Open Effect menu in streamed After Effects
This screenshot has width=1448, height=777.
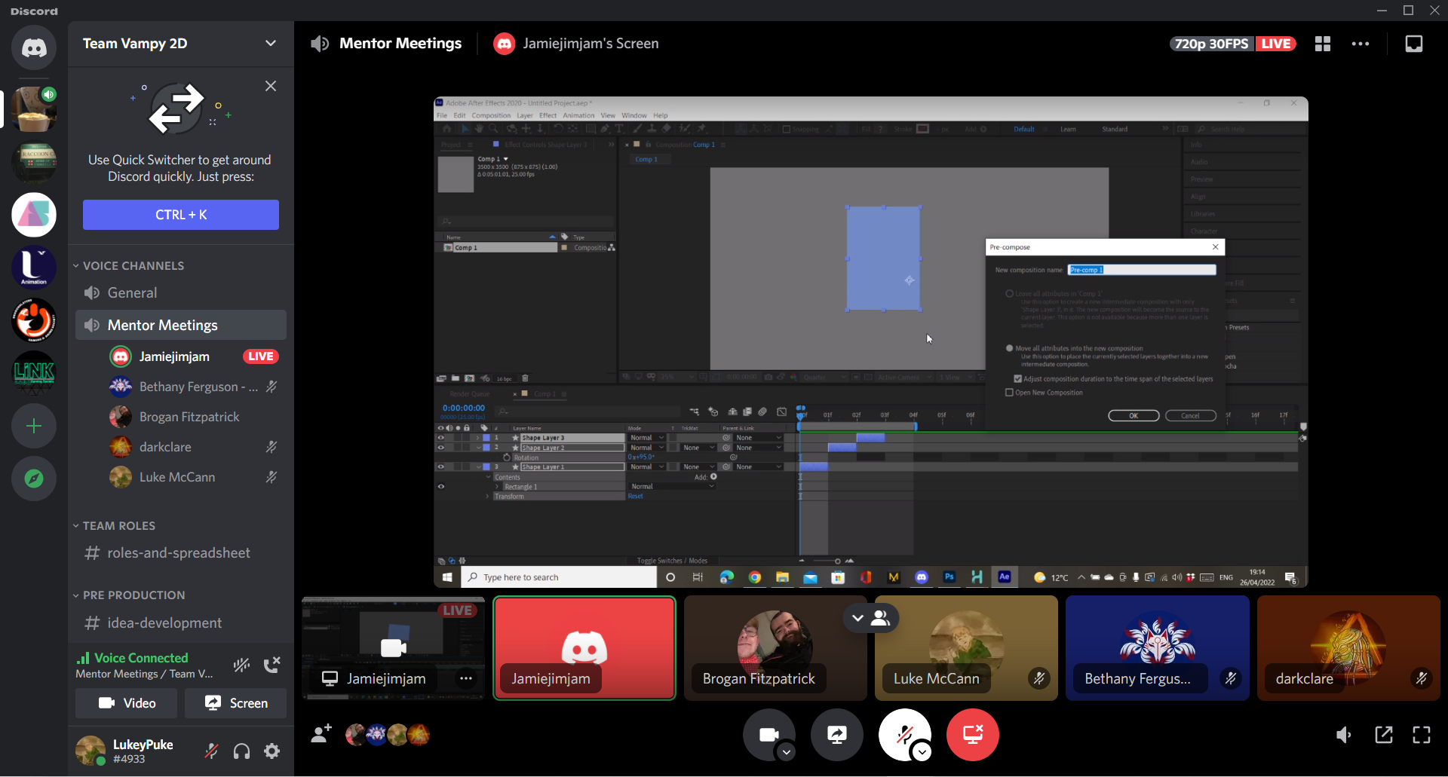coord(548,115)
